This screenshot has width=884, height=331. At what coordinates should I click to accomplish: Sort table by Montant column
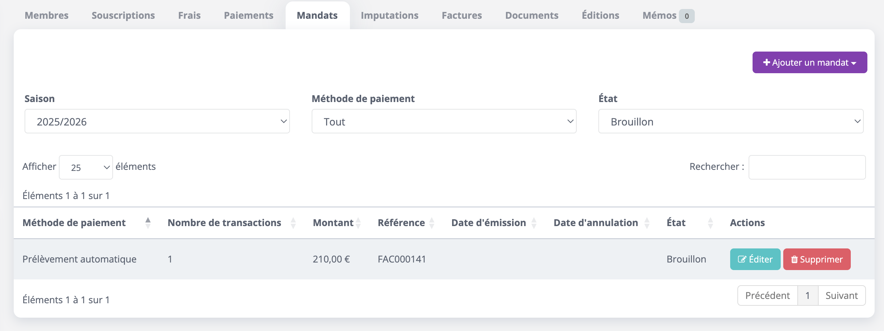pos(358,223)
